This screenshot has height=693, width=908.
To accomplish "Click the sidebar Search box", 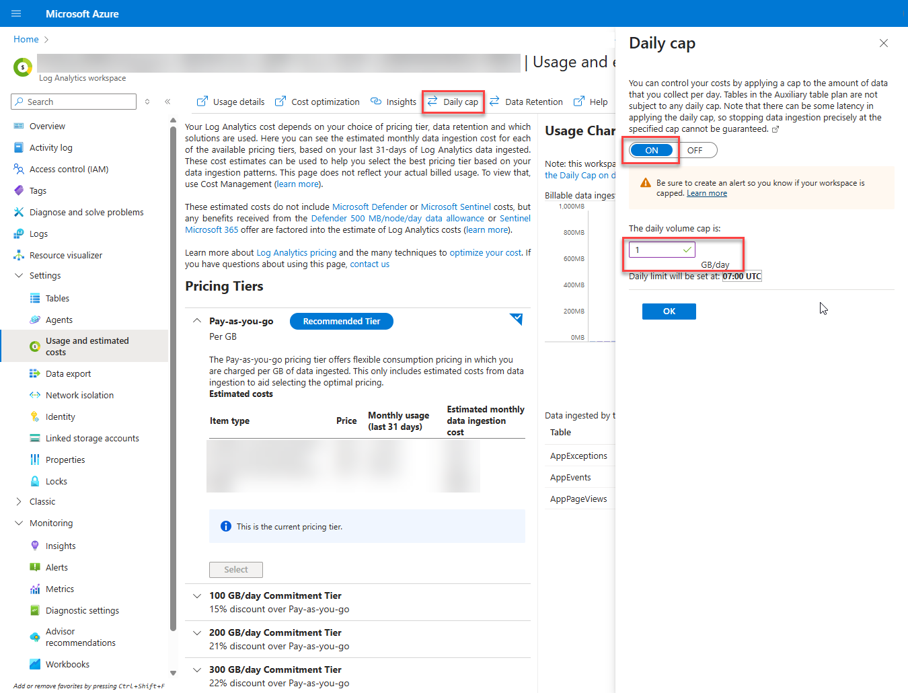I will pyautogui.click(x=74, y=102).
